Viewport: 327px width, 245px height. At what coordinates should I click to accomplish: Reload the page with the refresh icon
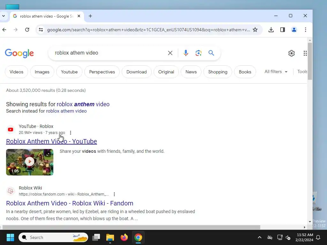point(27,30)
